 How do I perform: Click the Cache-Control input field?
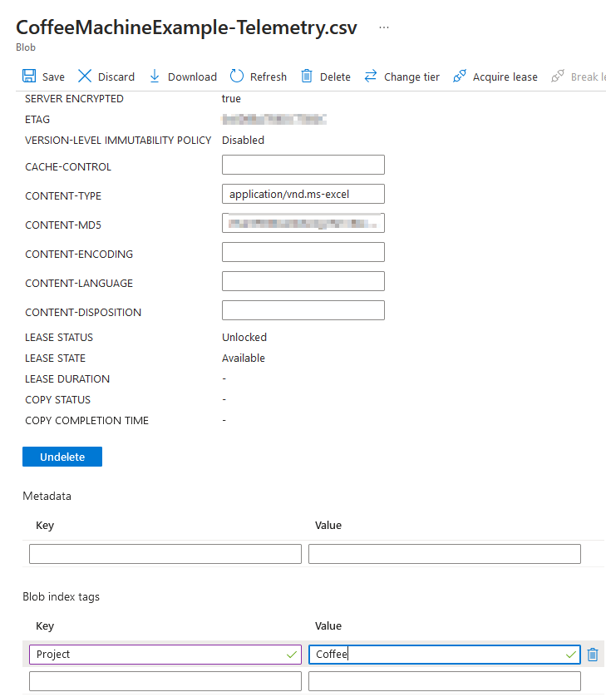click(x=303, y=165)
